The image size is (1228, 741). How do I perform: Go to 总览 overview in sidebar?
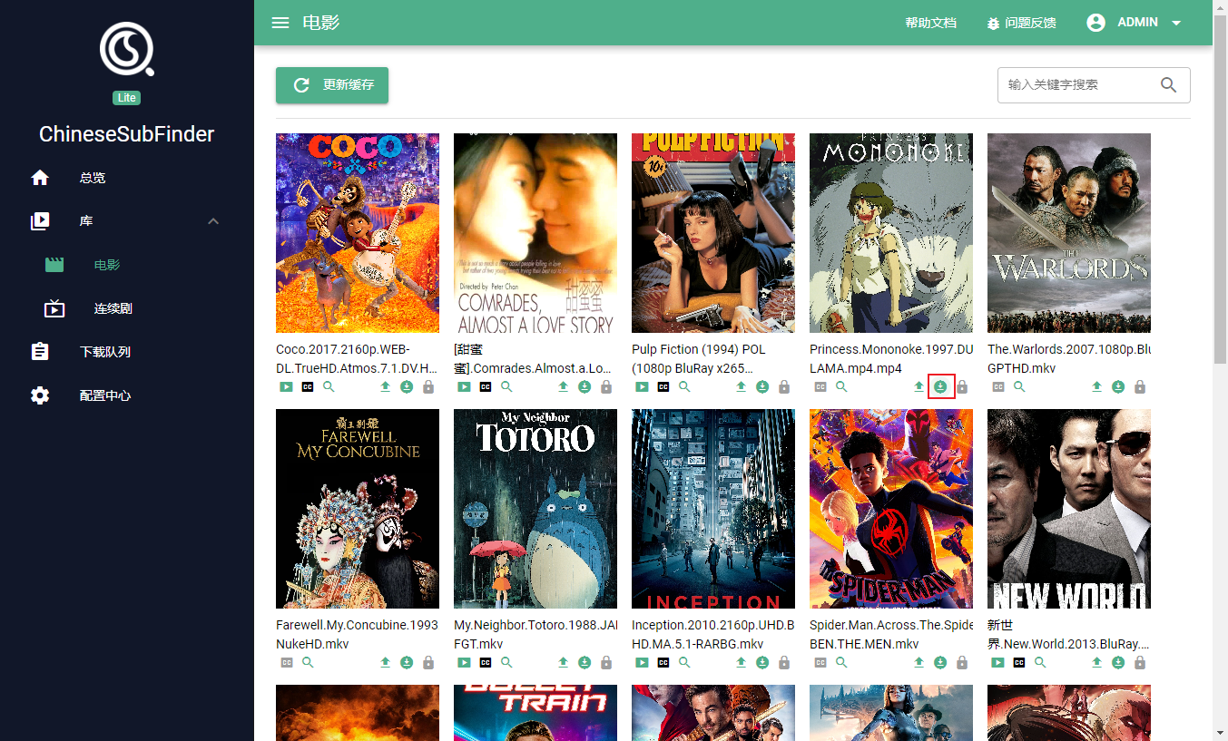pos(127,178)
